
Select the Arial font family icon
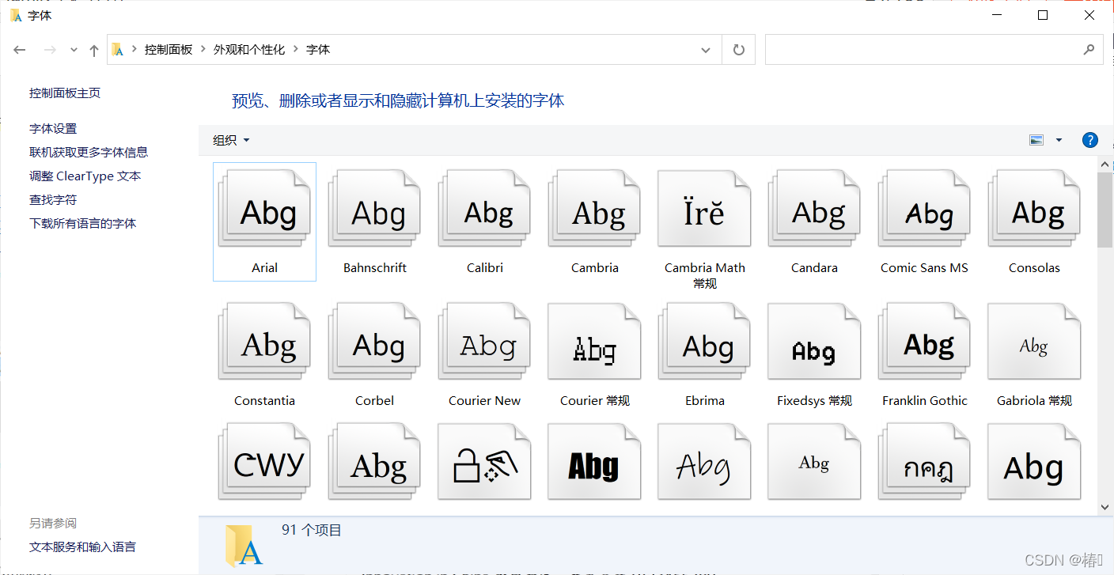tap(264, 208)
